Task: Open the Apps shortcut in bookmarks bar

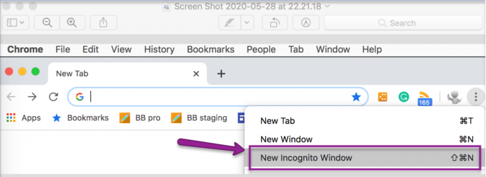Action: (24, 118)
